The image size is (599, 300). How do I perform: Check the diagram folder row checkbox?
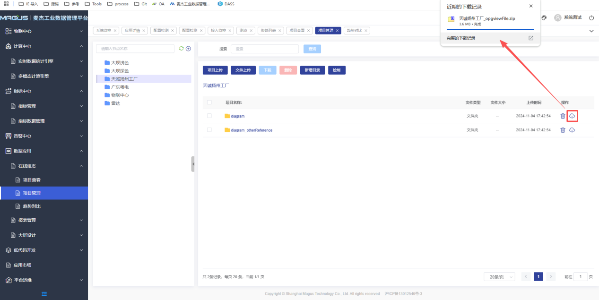click(209, 116)
